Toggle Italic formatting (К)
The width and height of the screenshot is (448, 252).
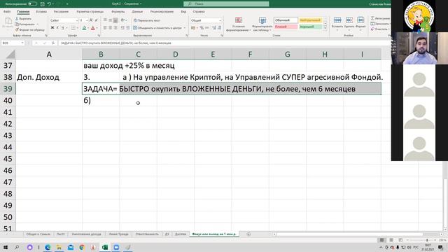pos(57,28)
